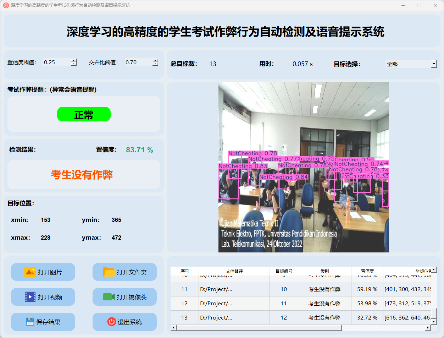The width and height of the screenshot is (444, 338).
Task: Click the red power exit icon
Action: (x=111, y=322)
